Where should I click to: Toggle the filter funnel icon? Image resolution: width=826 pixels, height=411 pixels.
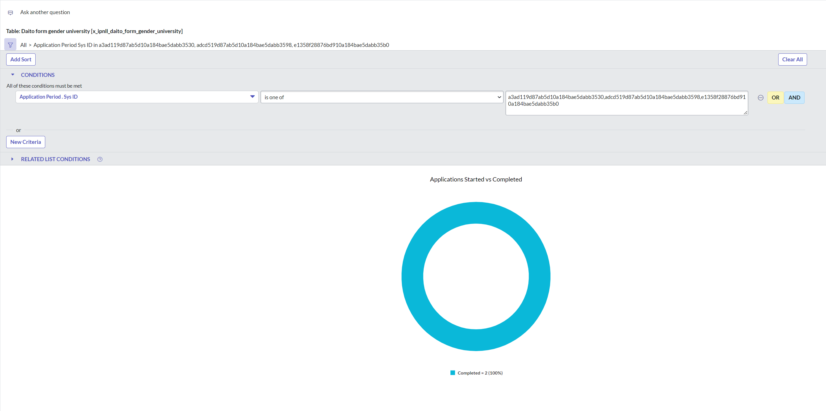(10, 45)
